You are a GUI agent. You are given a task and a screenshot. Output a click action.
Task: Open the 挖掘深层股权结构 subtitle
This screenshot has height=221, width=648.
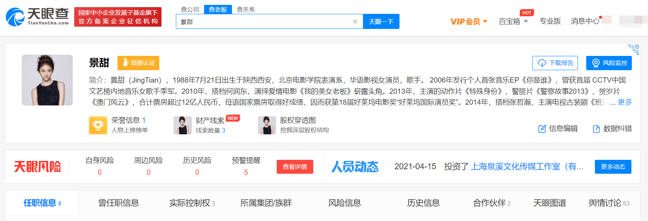point(304,130)
